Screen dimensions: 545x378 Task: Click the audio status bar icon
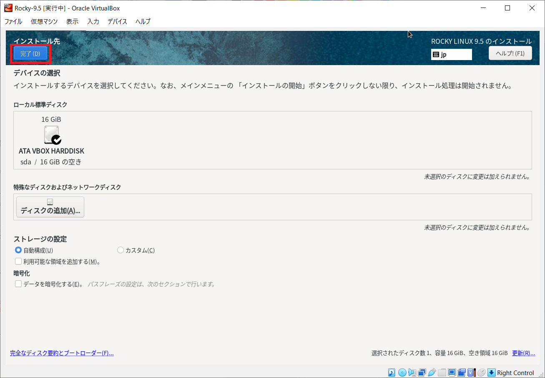pos(412,373)
